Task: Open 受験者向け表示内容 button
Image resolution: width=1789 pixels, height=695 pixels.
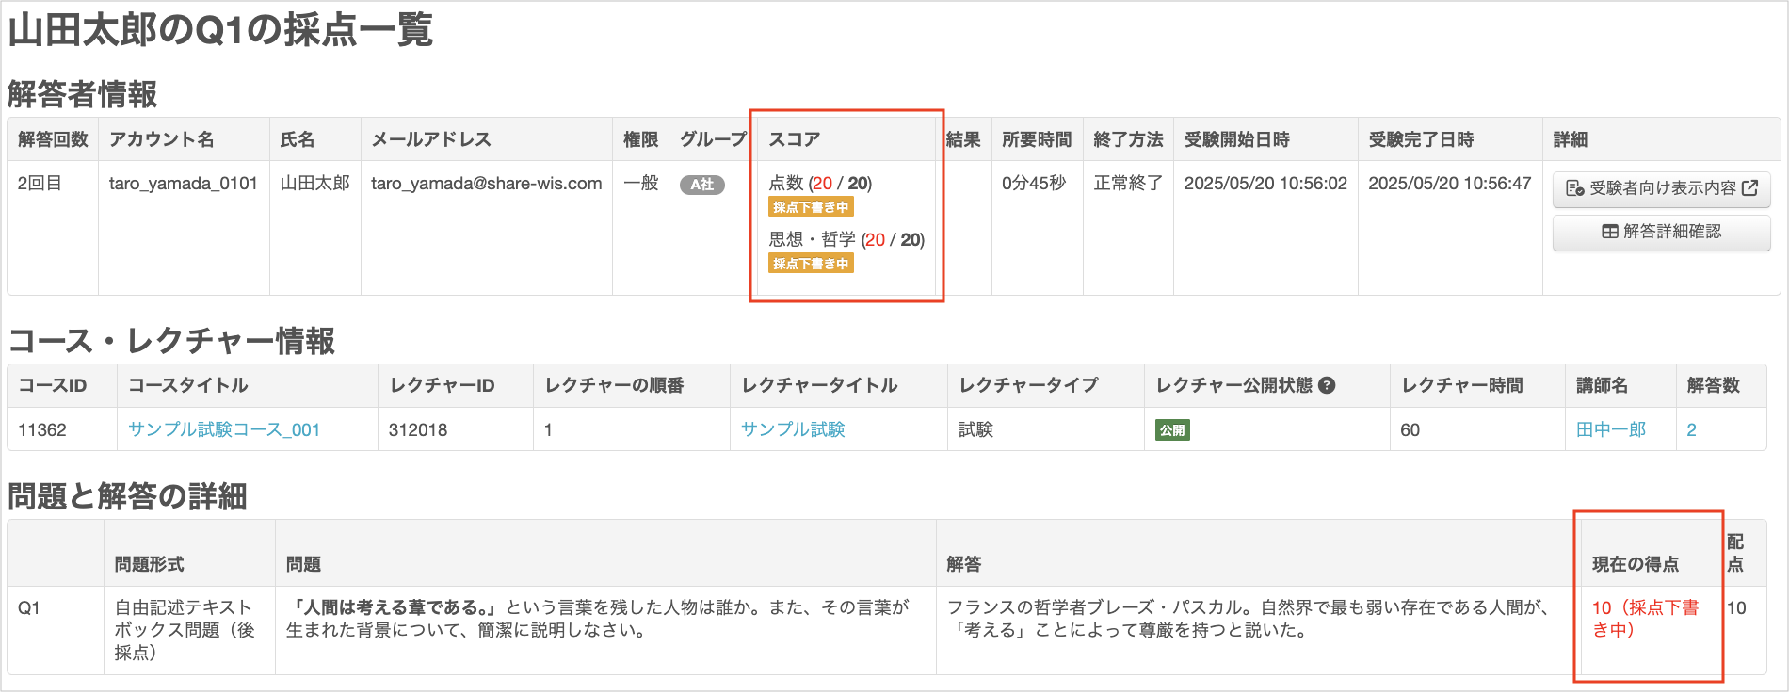Action: pyautogui.click(x=1661, y=188)
